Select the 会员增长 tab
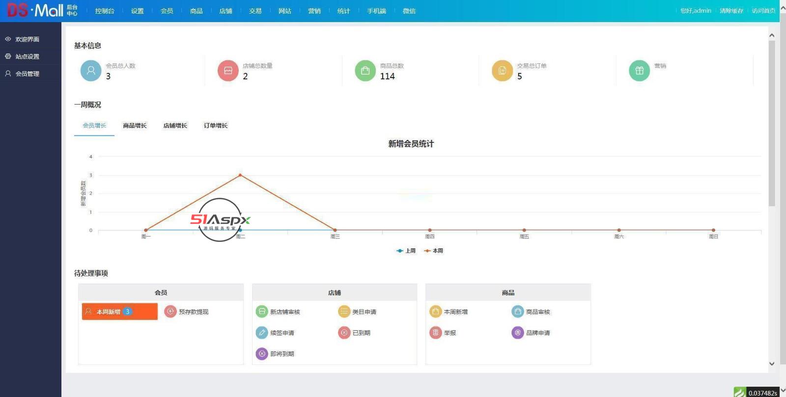This screenshot has width=786, height=397. pos(94,126)
